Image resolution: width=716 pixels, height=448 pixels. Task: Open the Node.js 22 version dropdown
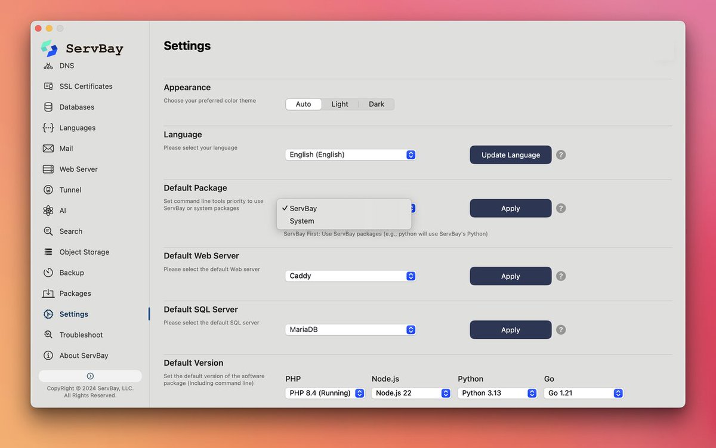click(x=411, y=393)
